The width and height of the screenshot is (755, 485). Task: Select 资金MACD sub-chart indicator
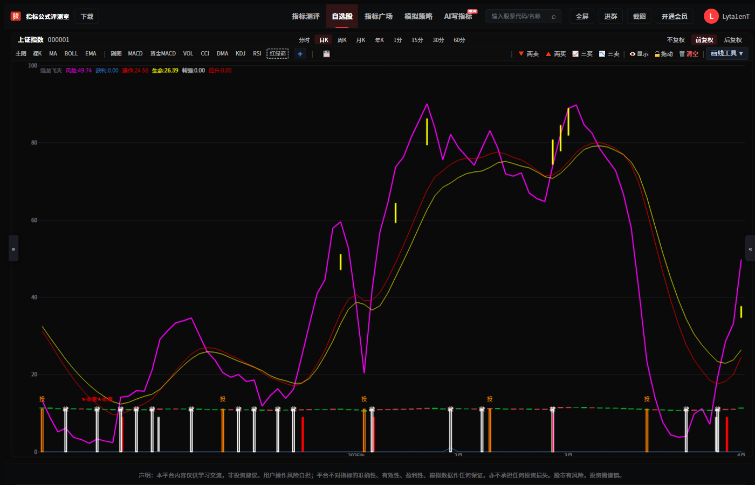[163, 54]
